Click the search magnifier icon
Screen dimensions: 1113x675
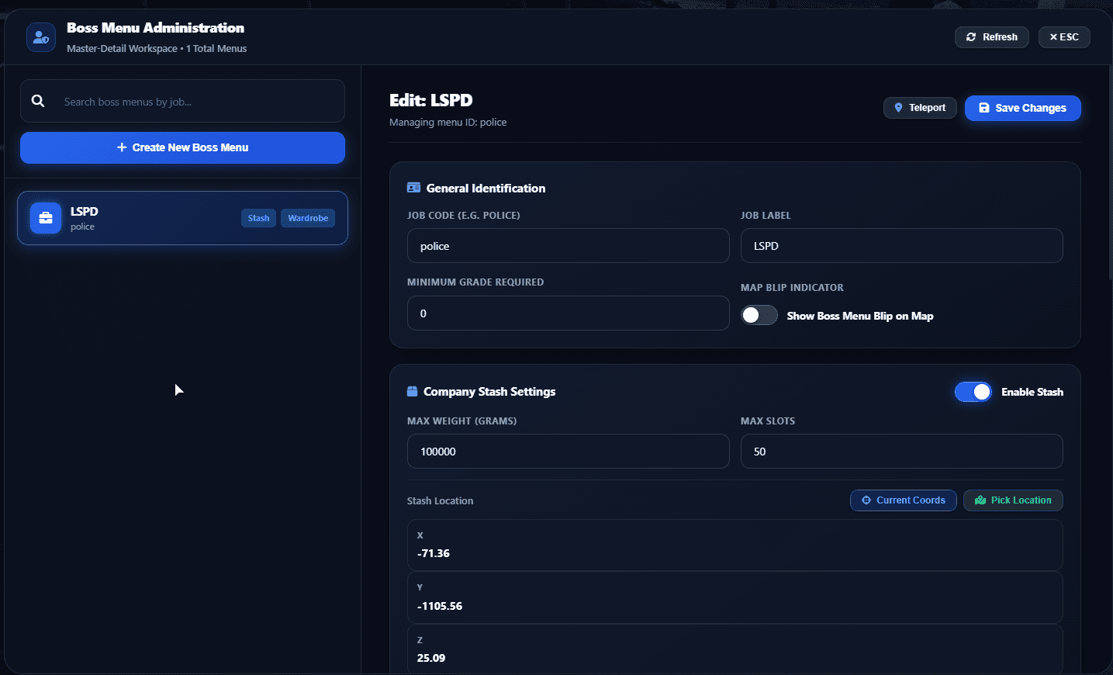38,101
